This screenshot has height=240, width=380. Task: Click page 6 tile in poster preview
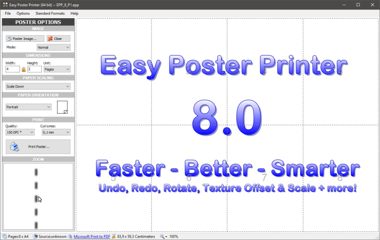(189, 178)
